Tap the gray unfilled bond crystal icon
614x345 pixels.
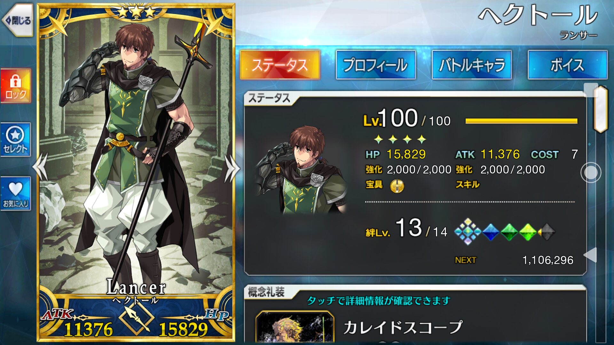[547, 232]
